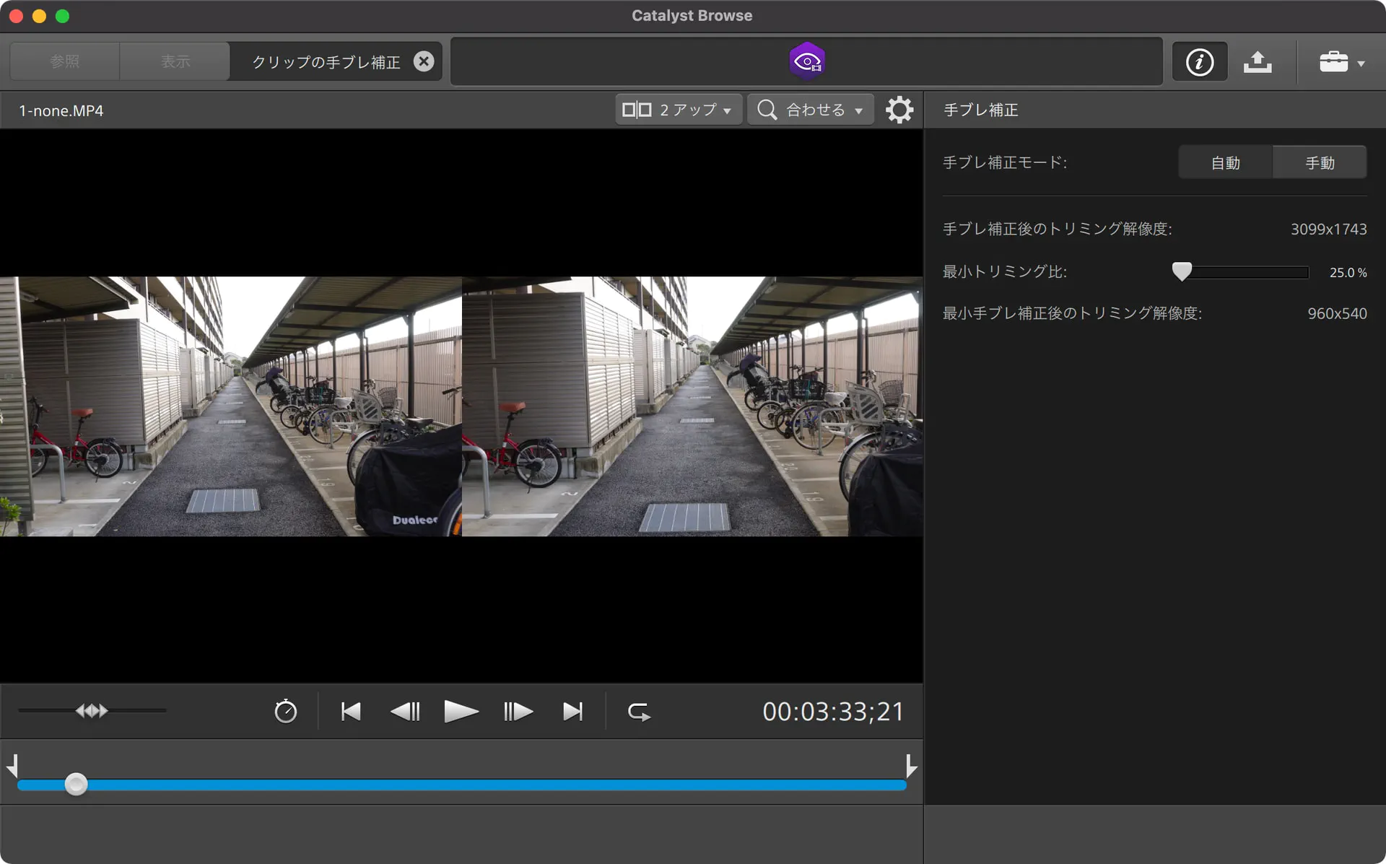Switch stabilization mode to 手動

tap(1320, 162)
